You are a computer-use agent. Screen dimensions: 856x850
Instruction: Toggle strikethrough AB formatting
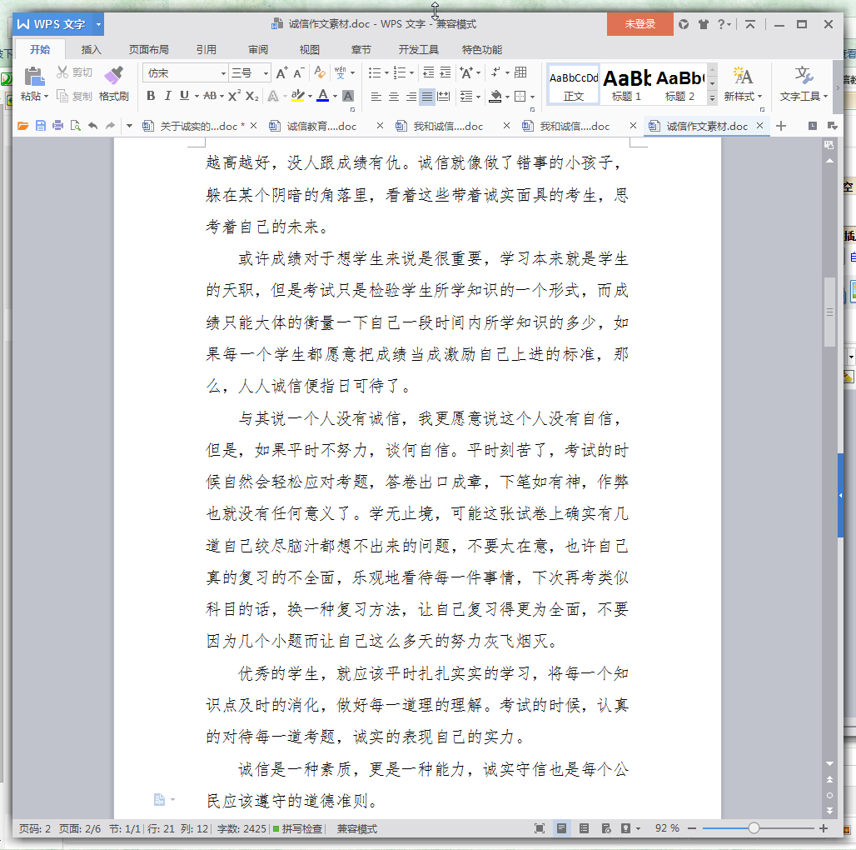(x=210, y=96)
